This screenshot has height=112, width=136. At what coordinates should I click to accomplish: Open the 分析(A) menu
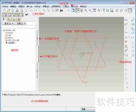[x=37, y=7]
